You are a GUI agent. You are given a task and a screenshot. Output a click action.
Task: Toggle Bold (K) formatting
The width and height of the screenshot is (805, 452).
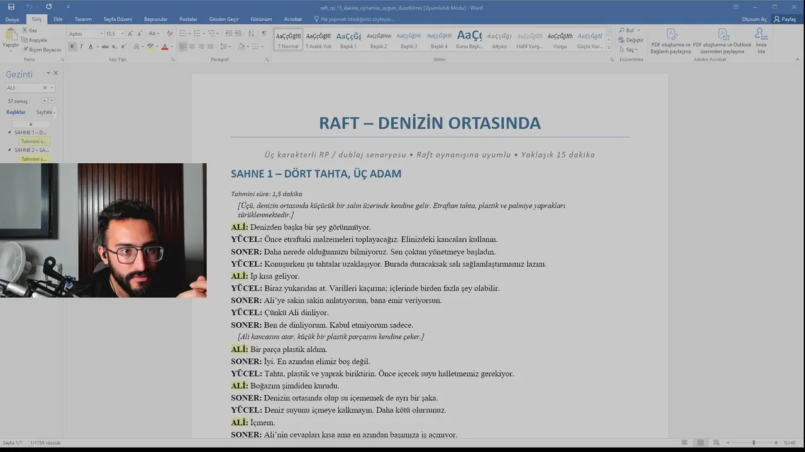[x=72, y=46]
